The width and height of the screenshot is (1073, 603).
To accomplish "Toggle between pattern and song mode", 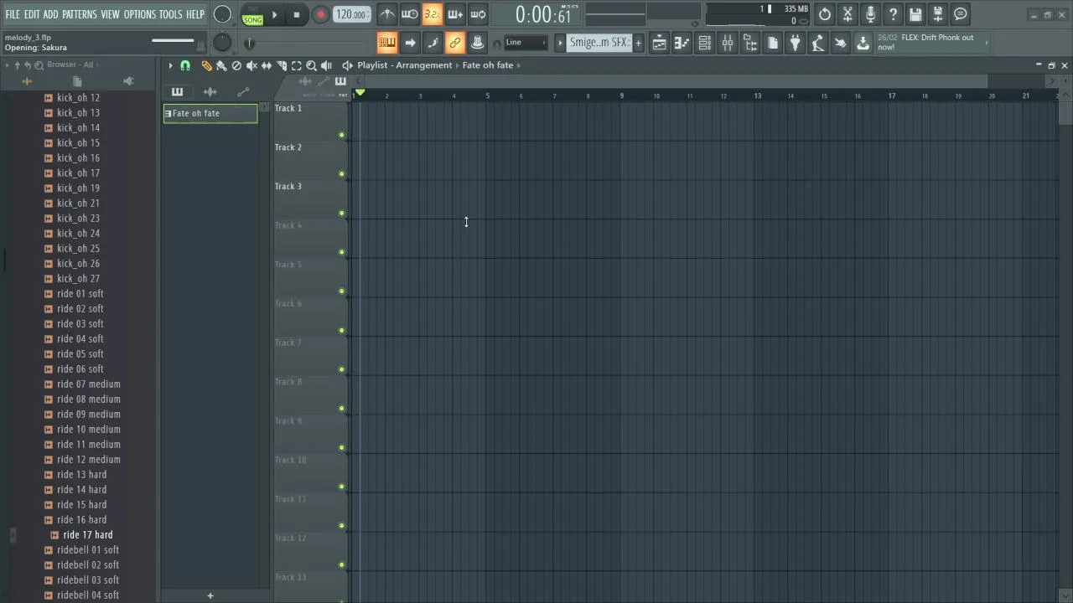I will point(252,14).
